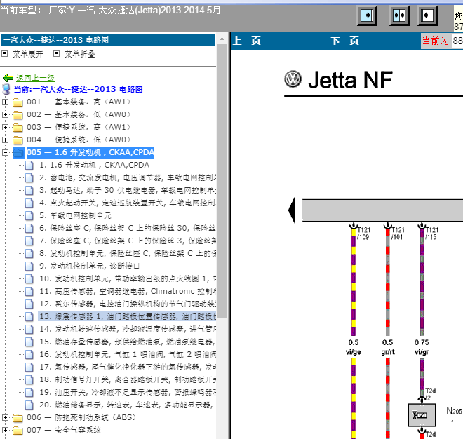Click the 菜单折叠 list icon
The image size is (463, 439).
[x=56, y=54]
